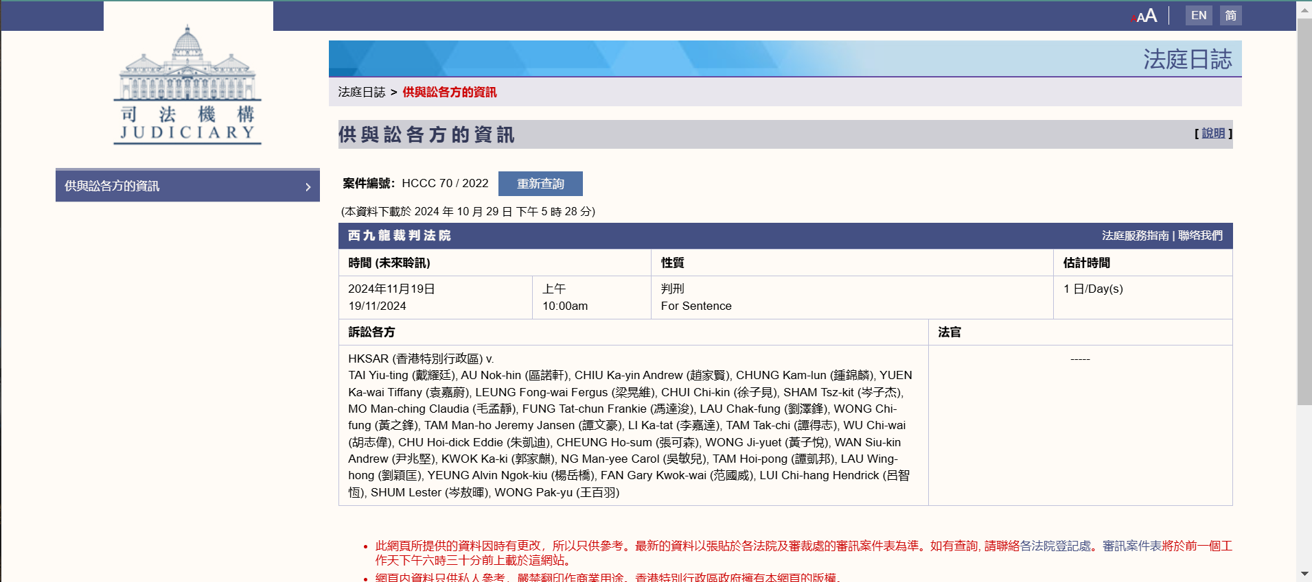Switch language to EN
The height and width of the screenshot is (582, 1312).
[1198, 16]
